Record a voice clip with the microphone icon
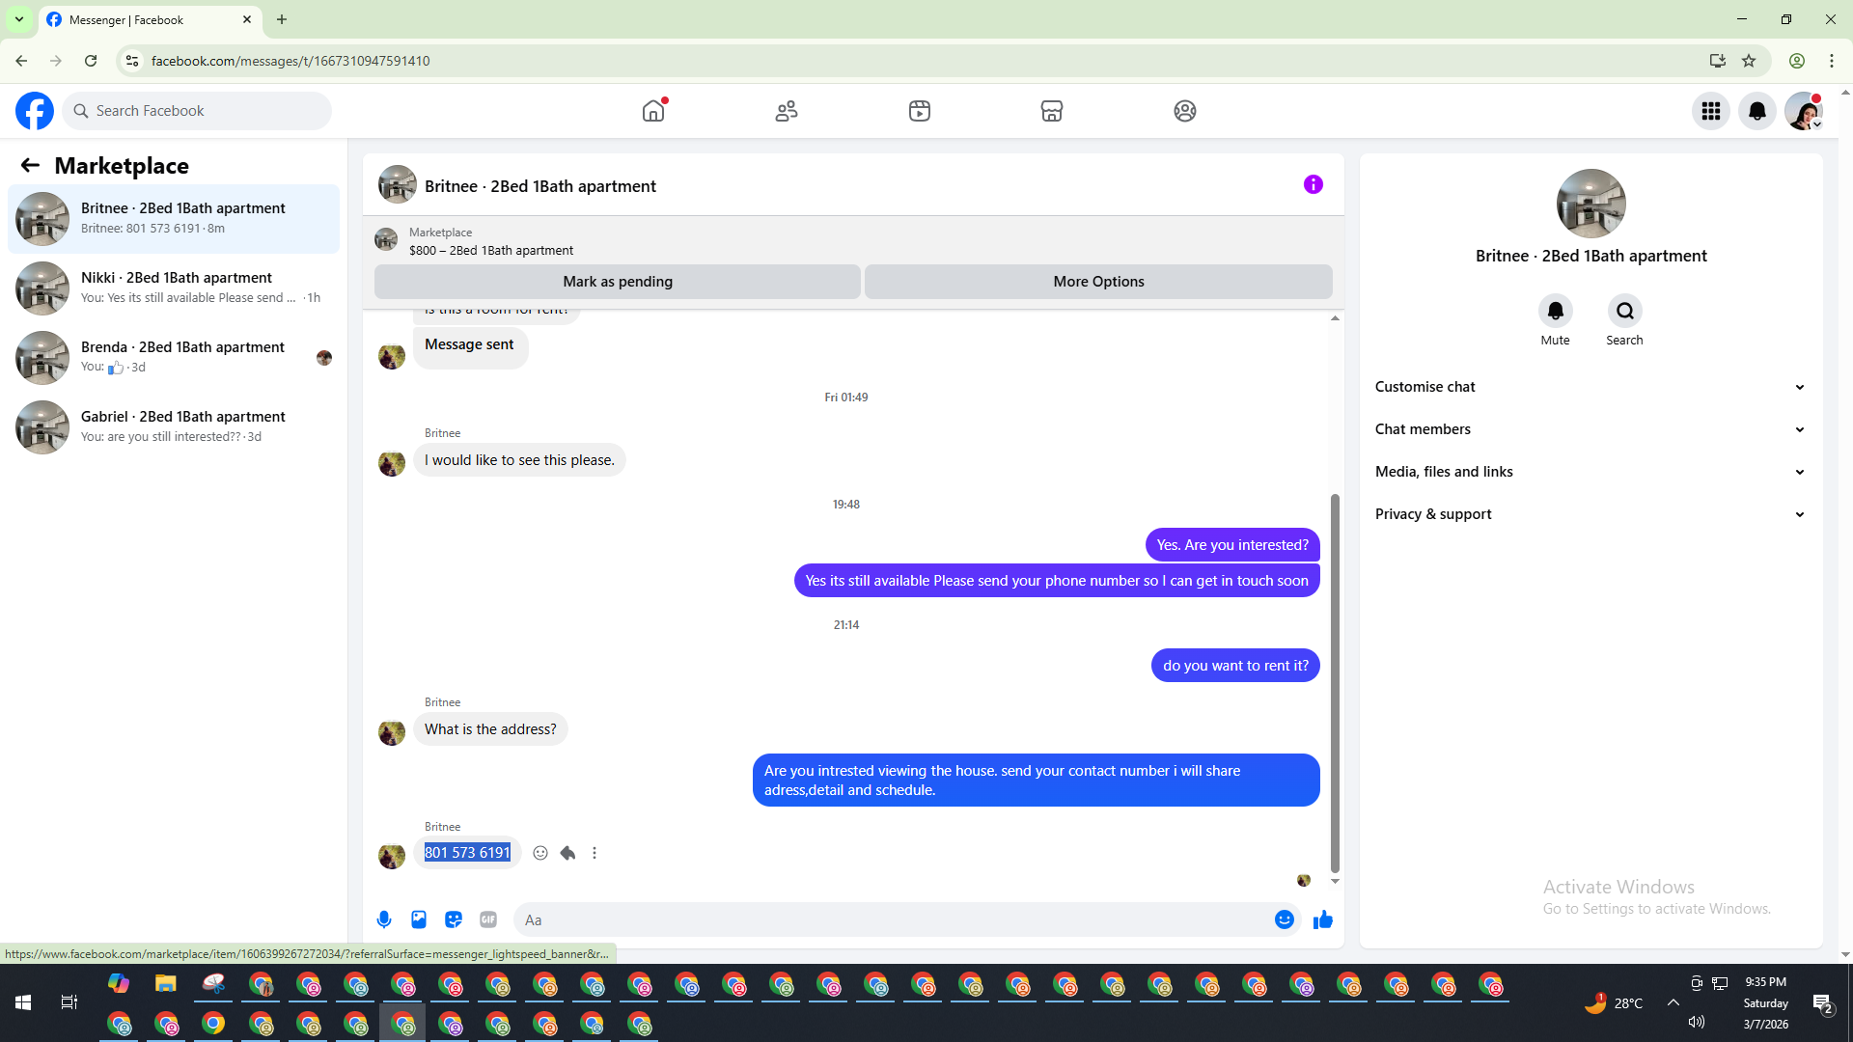 pyautogui.click(x=384, y=919)
